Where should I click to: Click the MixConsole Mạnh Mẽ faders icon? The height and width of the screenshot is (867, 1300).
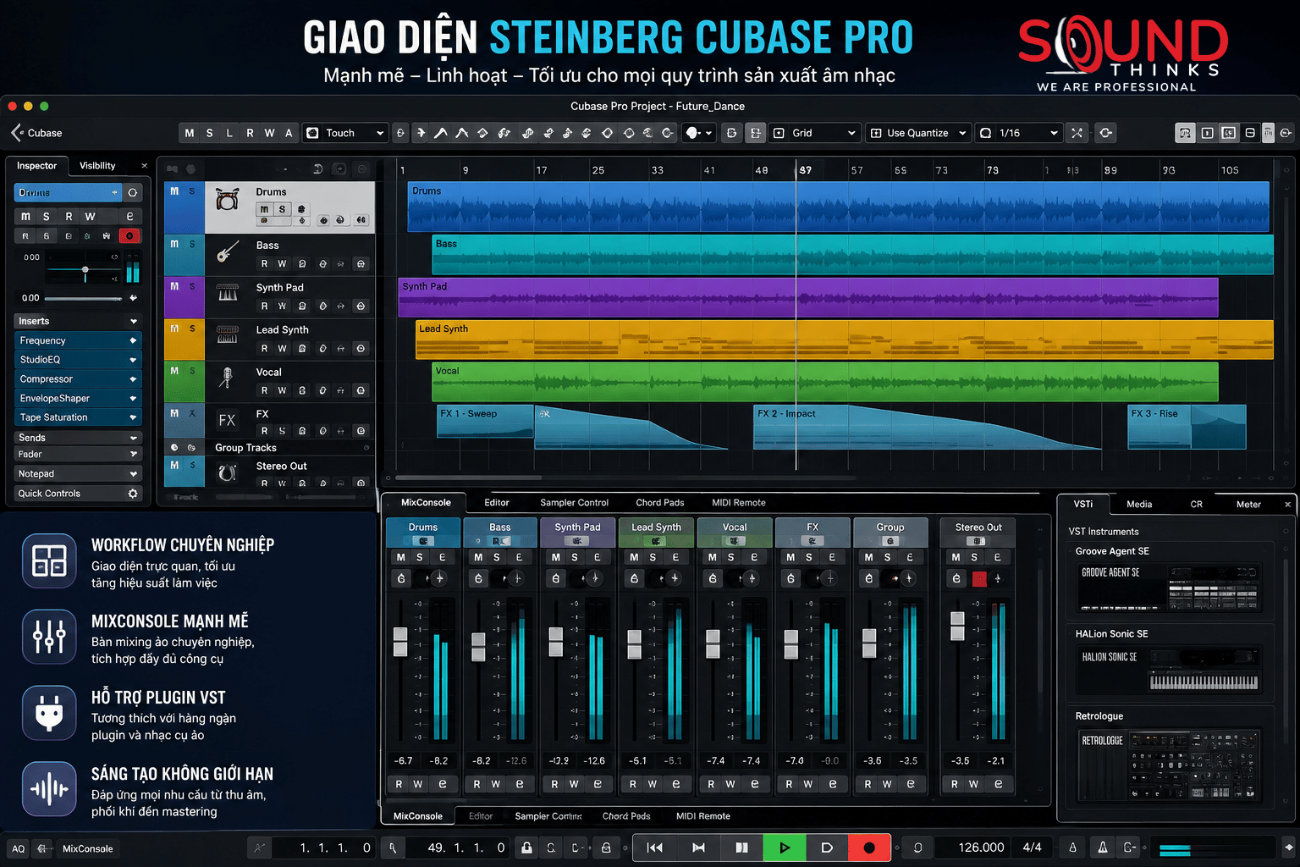pos(49,637)
